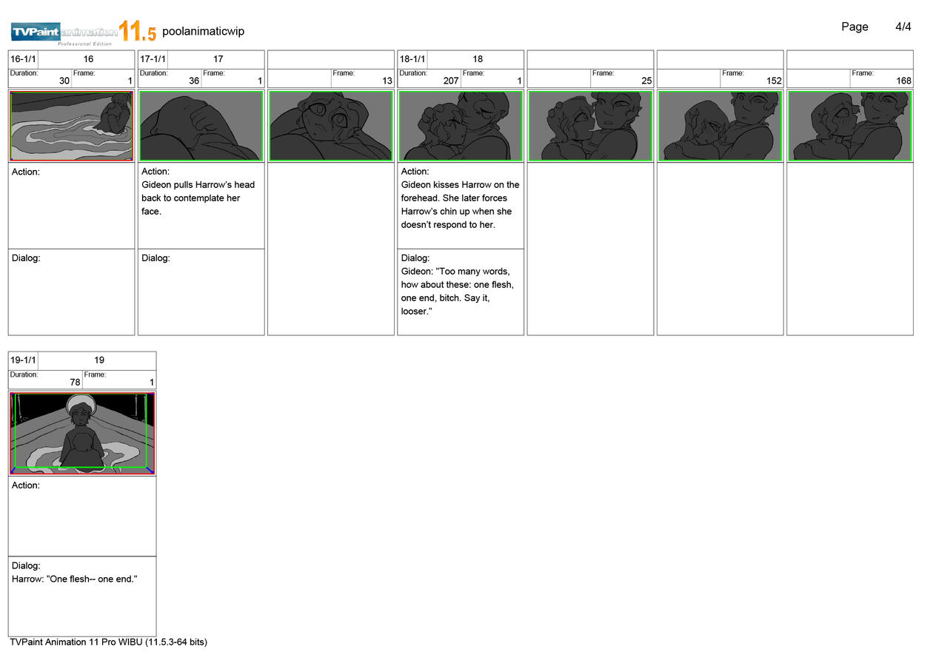The height and width of the screenshot is (666, 933).
Task: Select the poolanimaticwip project title
Action: (203, 32)
